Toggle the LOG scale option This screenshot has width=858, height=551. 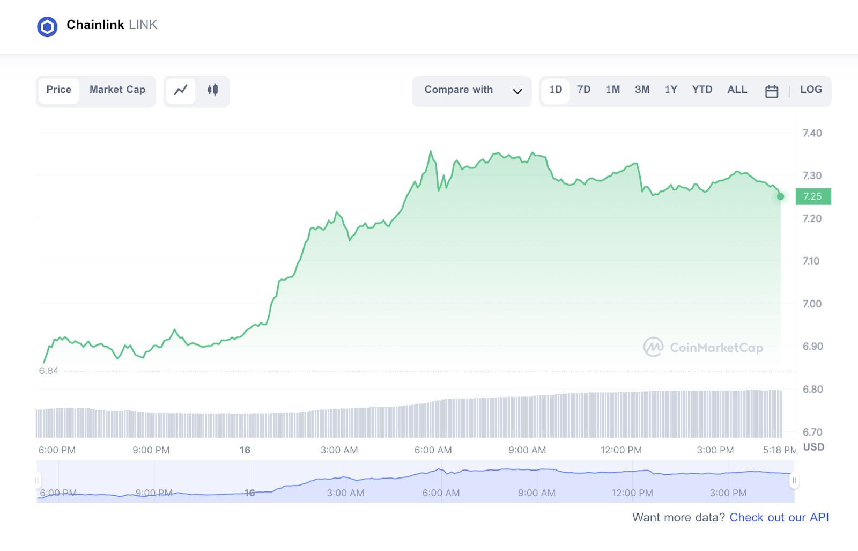(811, 90)
